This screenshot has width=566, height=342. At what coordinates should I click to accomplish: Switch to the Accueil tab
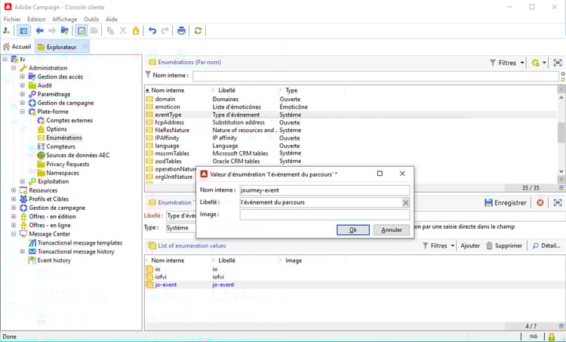tap(17, 47)
